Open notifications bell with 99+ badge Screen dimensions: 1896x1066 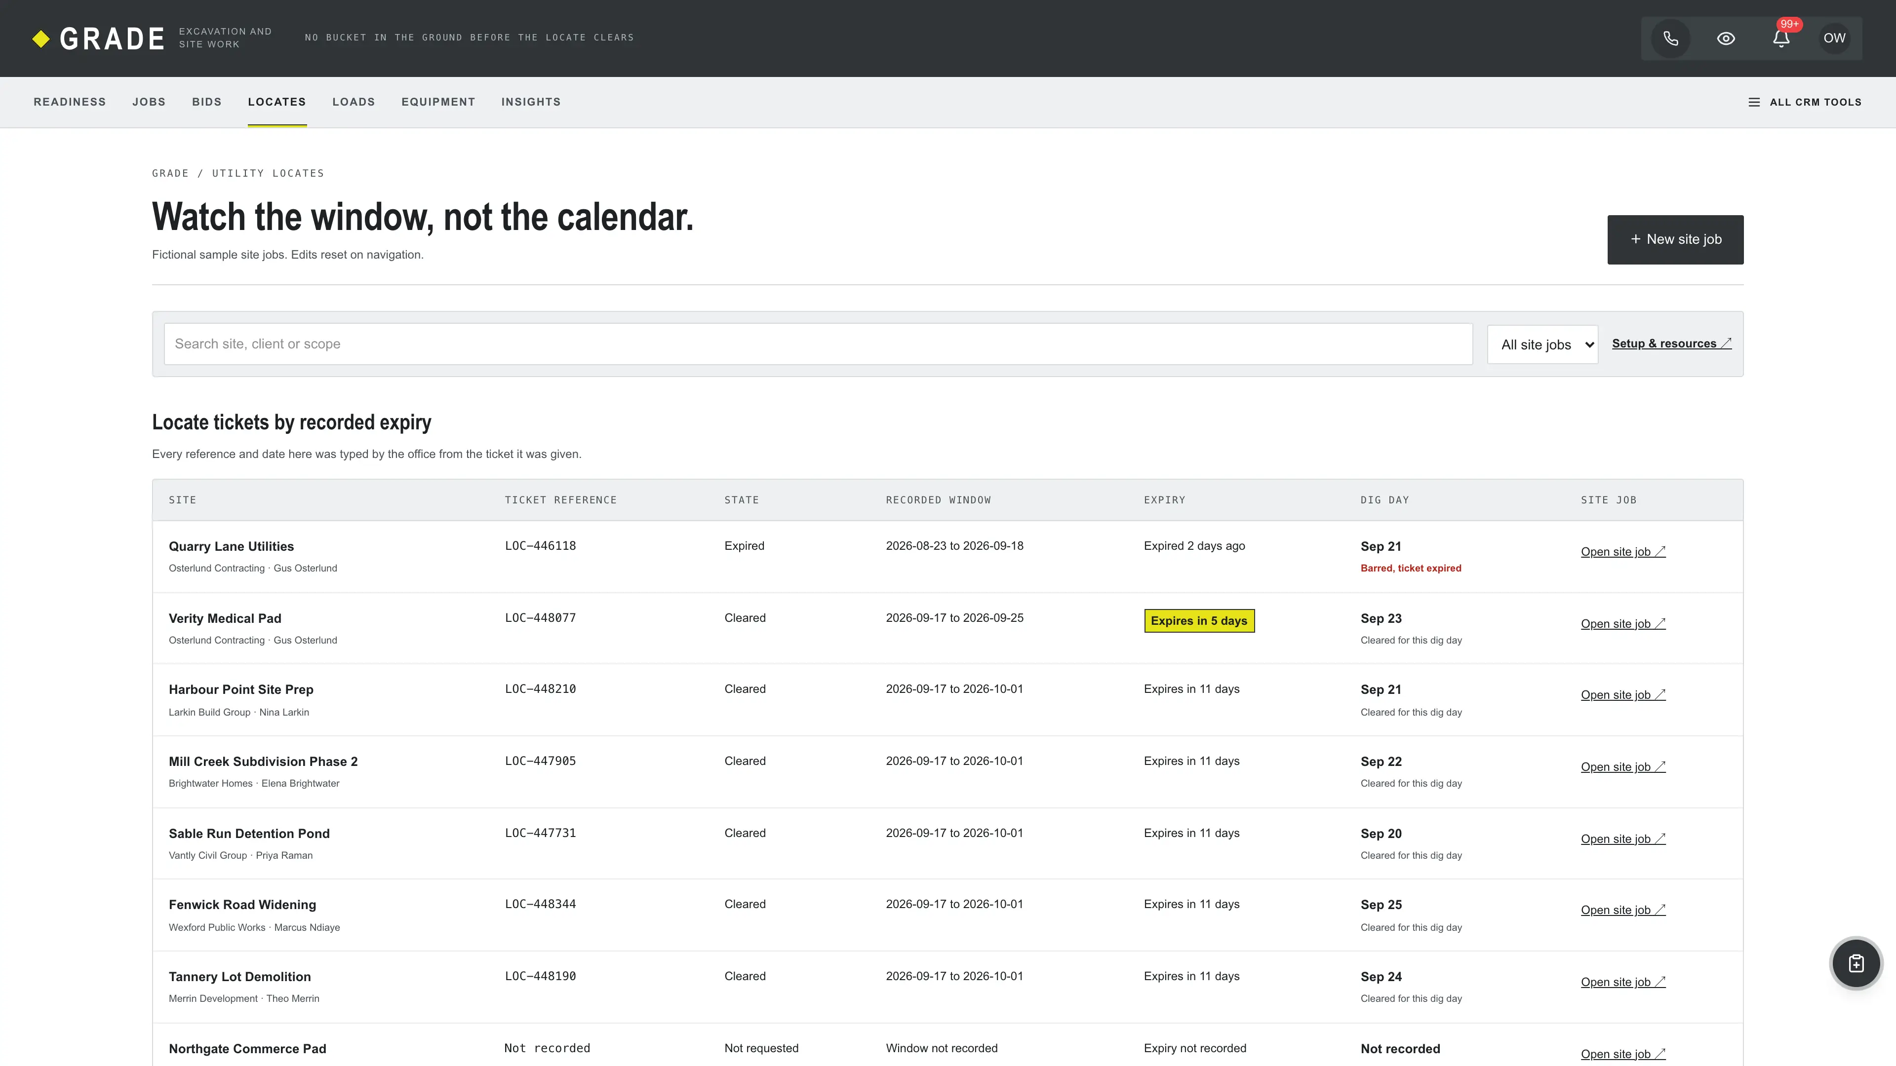pyautogui.click(x=1781, y=38)
